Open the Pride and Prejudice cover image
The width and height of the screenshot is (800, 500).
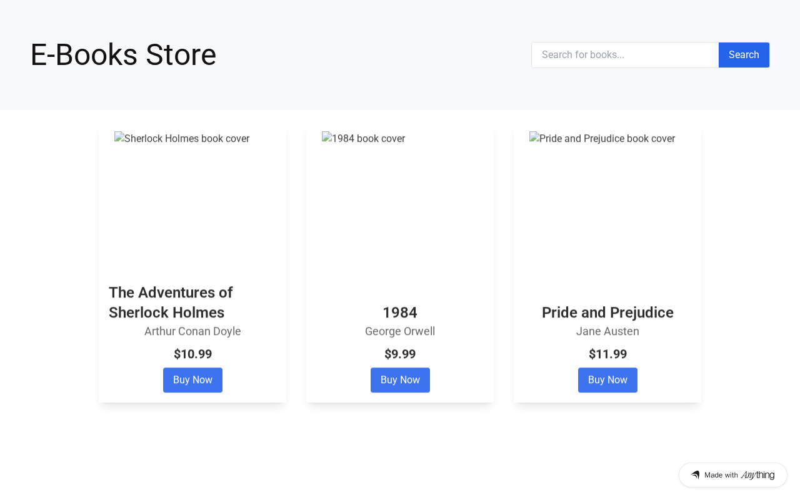(602, 139)
